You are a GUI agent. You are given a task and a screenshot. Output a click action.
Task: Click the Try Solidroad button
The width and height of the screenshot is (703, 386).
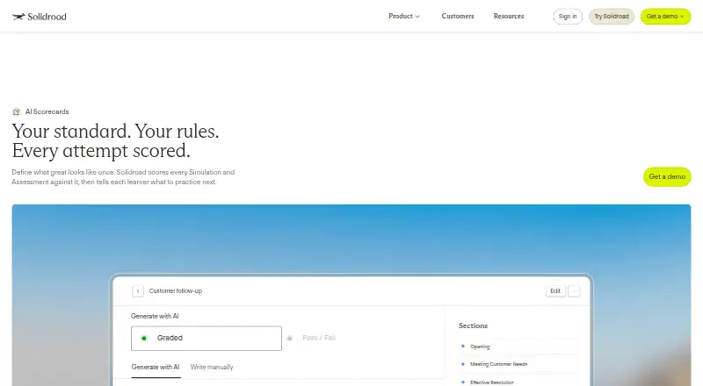611,17
